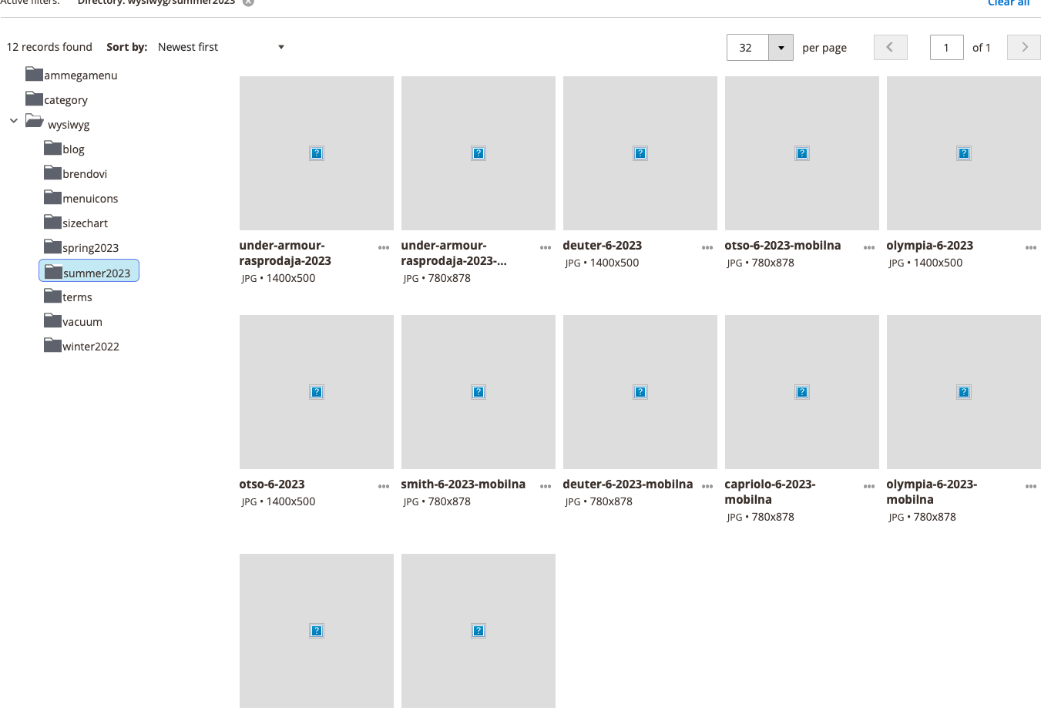Select the menuicons folder

pyautogui.click(x=89, y=198)
